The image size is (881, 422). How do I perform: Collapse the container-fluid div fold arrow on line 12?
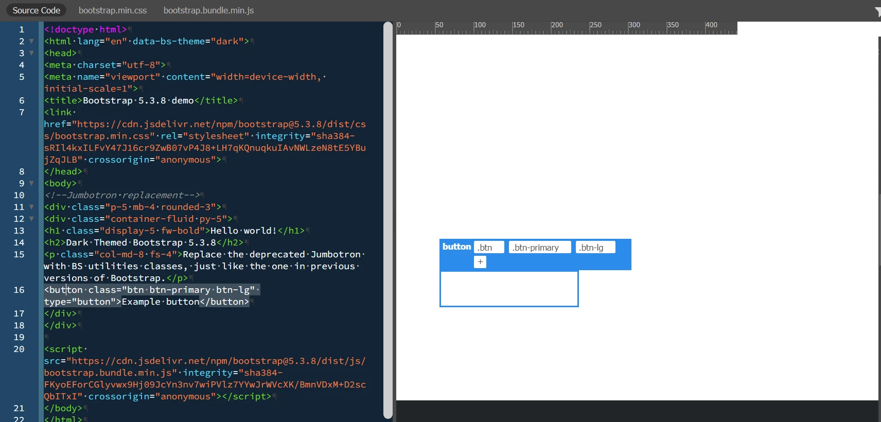click(x=31, y=219)
